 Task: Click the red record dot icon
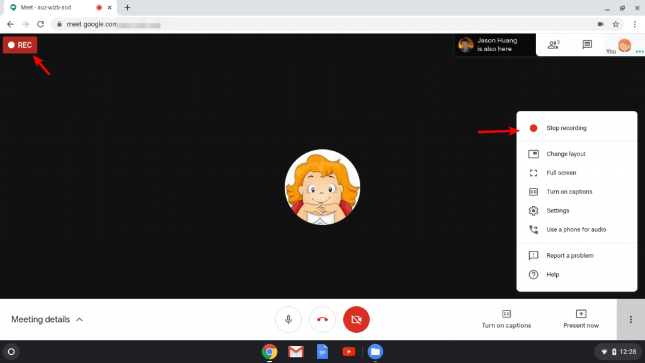(x=533, y=128)
